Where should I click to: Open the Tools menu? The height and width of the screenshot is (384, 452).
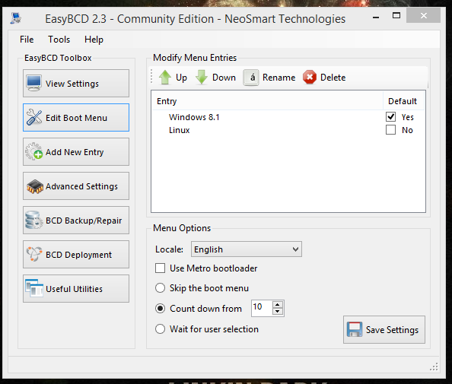(59, 40)
